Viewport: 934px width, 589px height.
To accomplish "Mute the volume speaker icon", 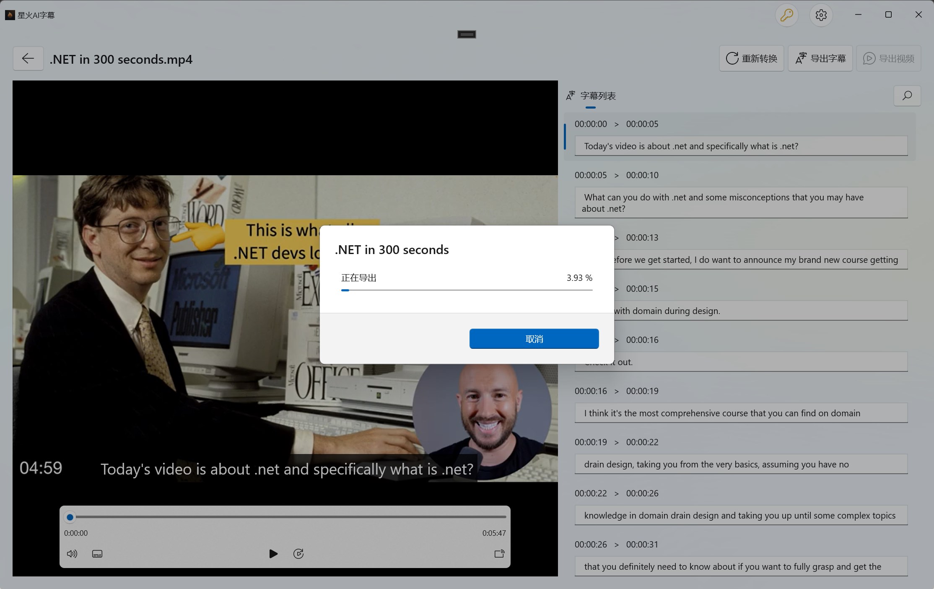I will [x=72, y=554].
